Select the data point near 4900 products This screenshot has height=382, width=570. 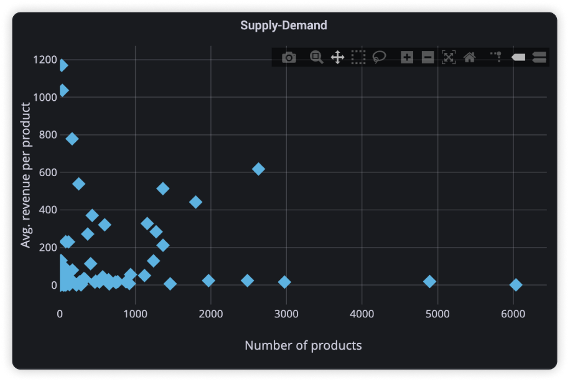pos(429,282)
